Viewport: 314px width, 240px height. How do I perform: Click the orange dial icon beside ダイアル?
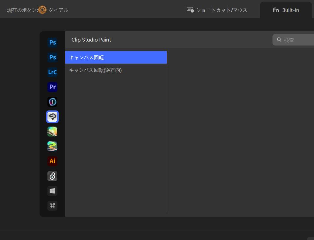click(x=42, y=10)
